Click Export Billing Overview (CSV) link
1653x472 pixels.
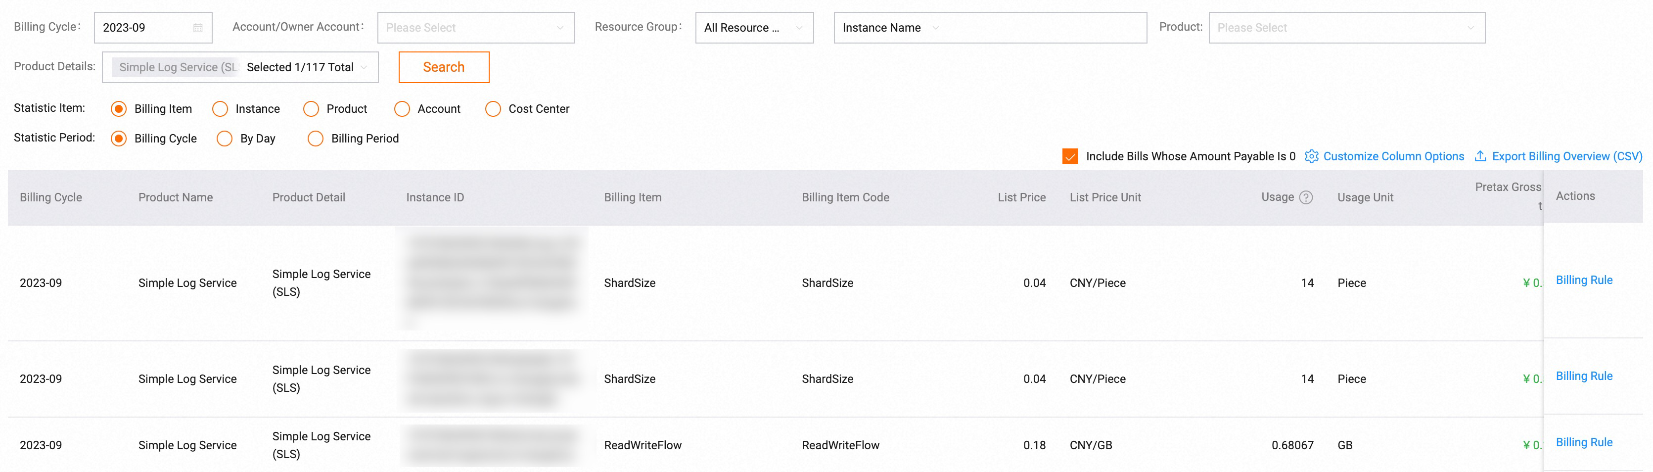tap(1566, 156)
